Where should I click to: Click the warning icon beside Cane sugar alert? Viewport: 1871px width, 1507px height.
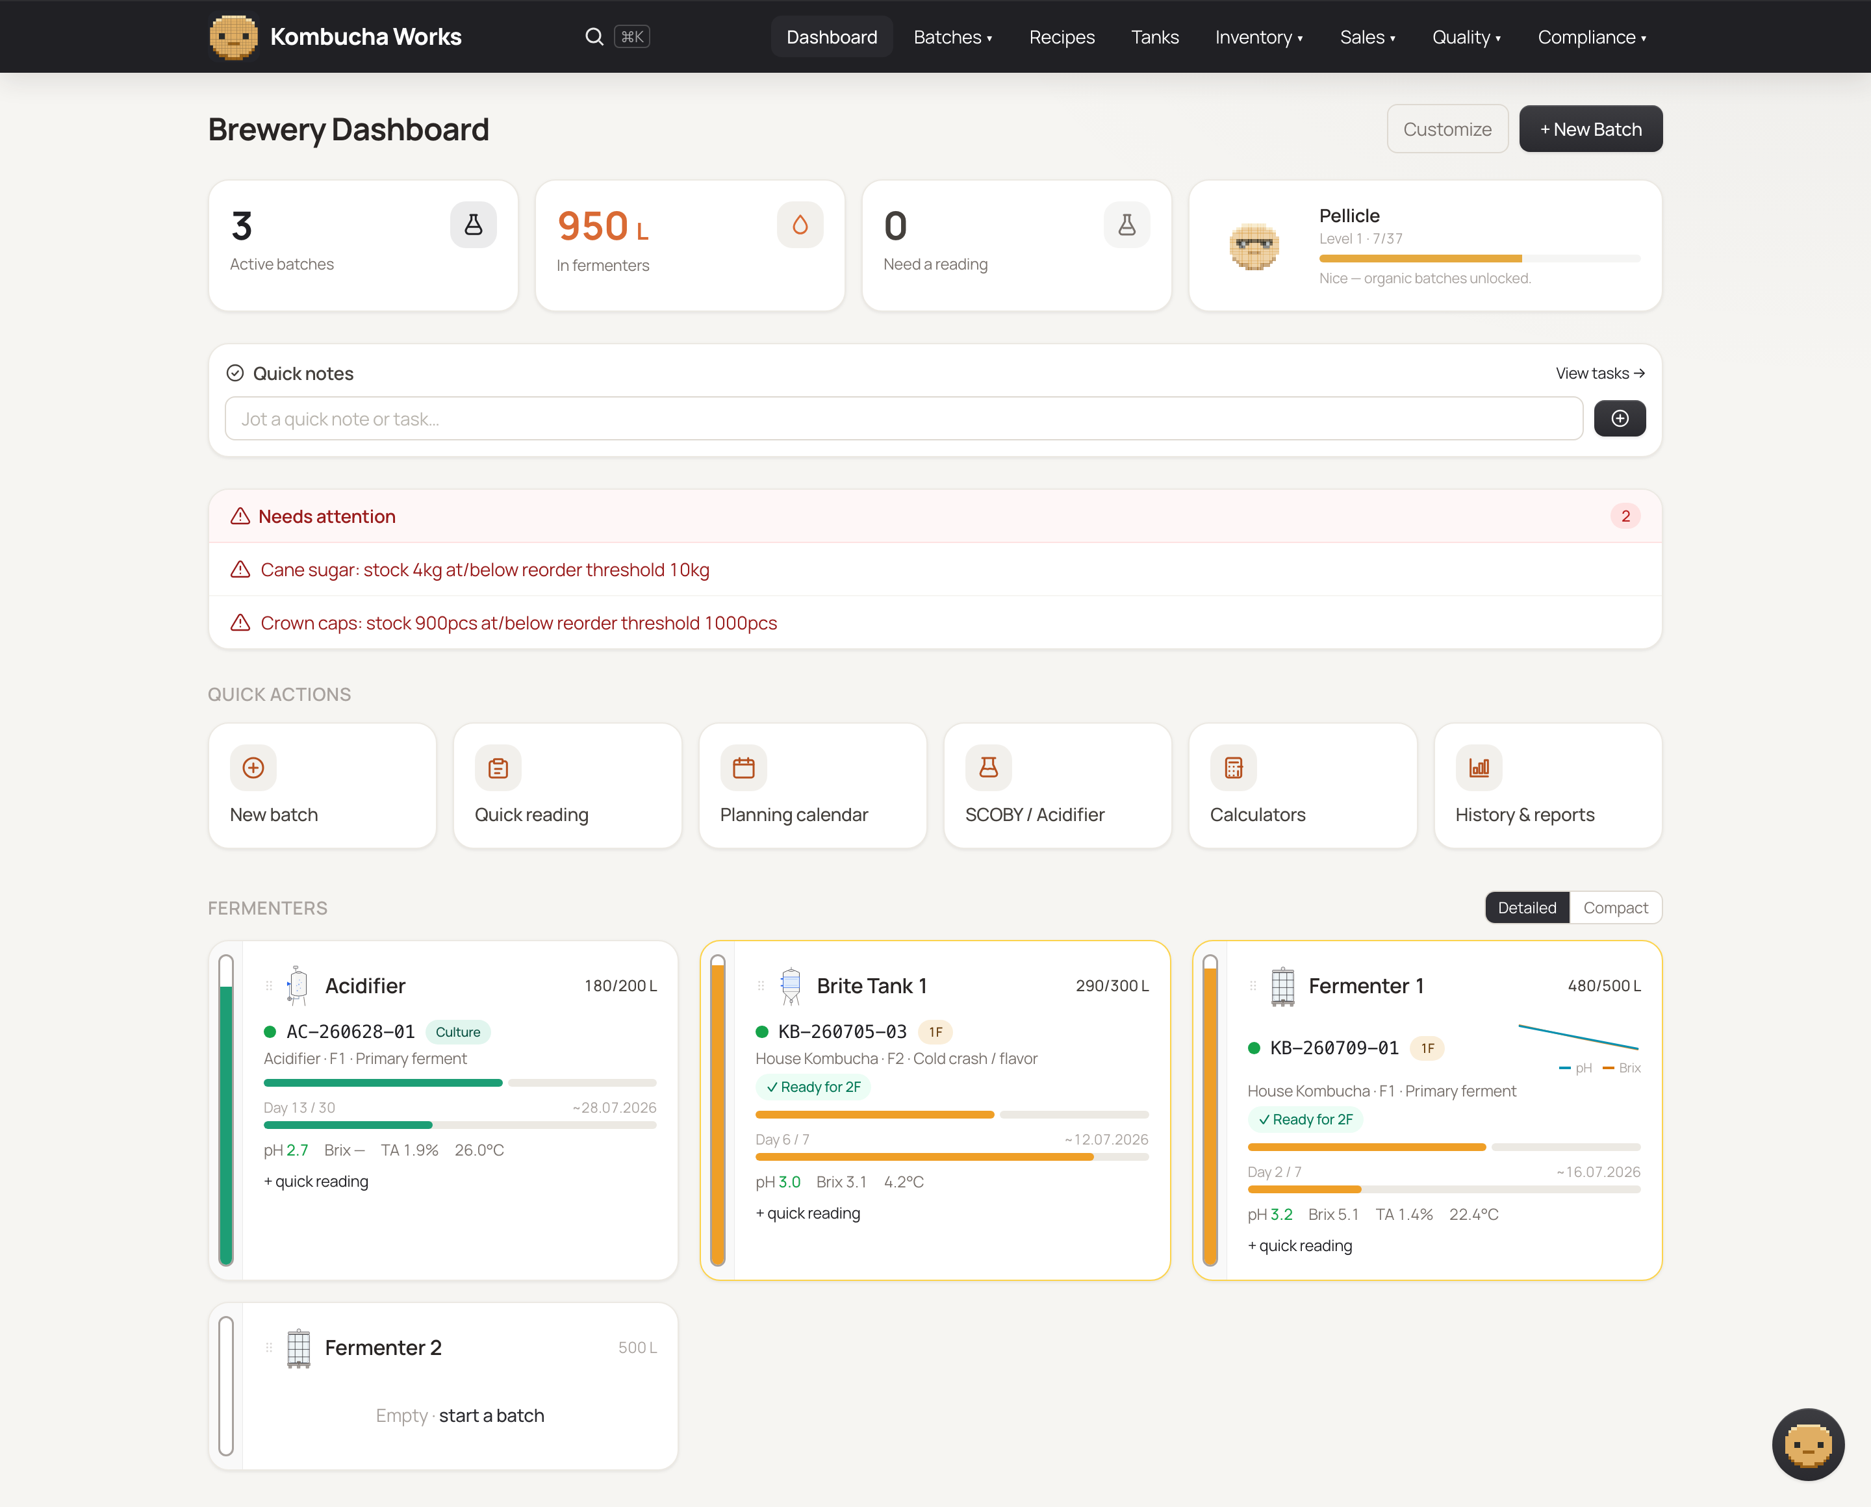click(x=240, y=570)
